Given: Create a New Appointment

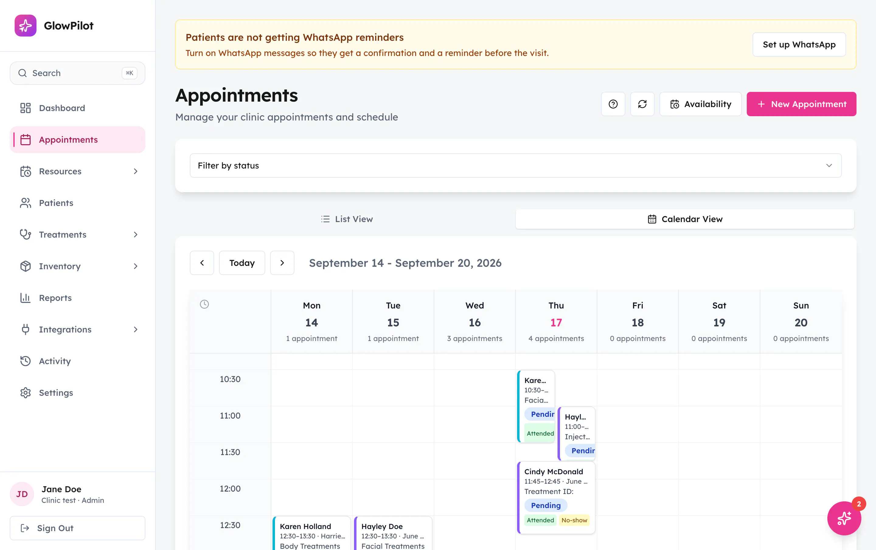Looking at the screenshot, I should (x=801, y=104).
